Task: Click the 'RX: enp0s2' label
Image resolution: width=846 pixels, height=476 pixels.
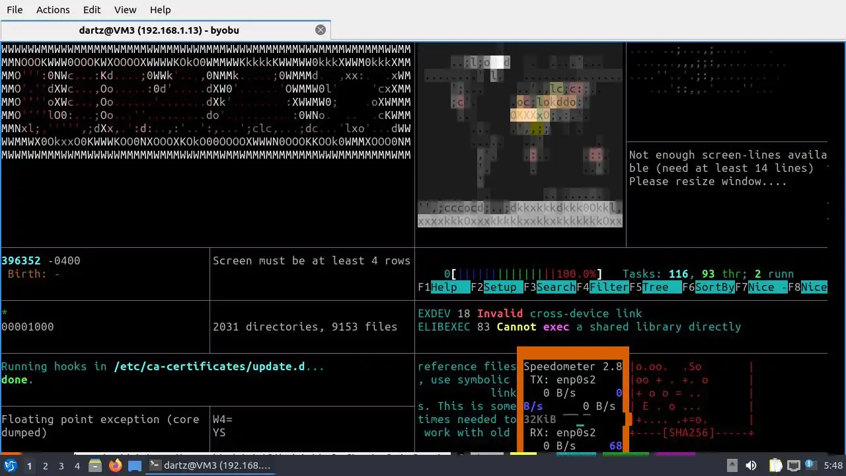Action: click(563, 432)
